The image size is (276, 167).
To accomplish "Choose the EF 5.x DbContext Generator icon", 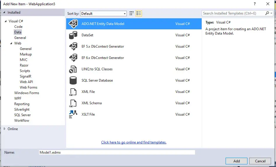I will 73,46.
